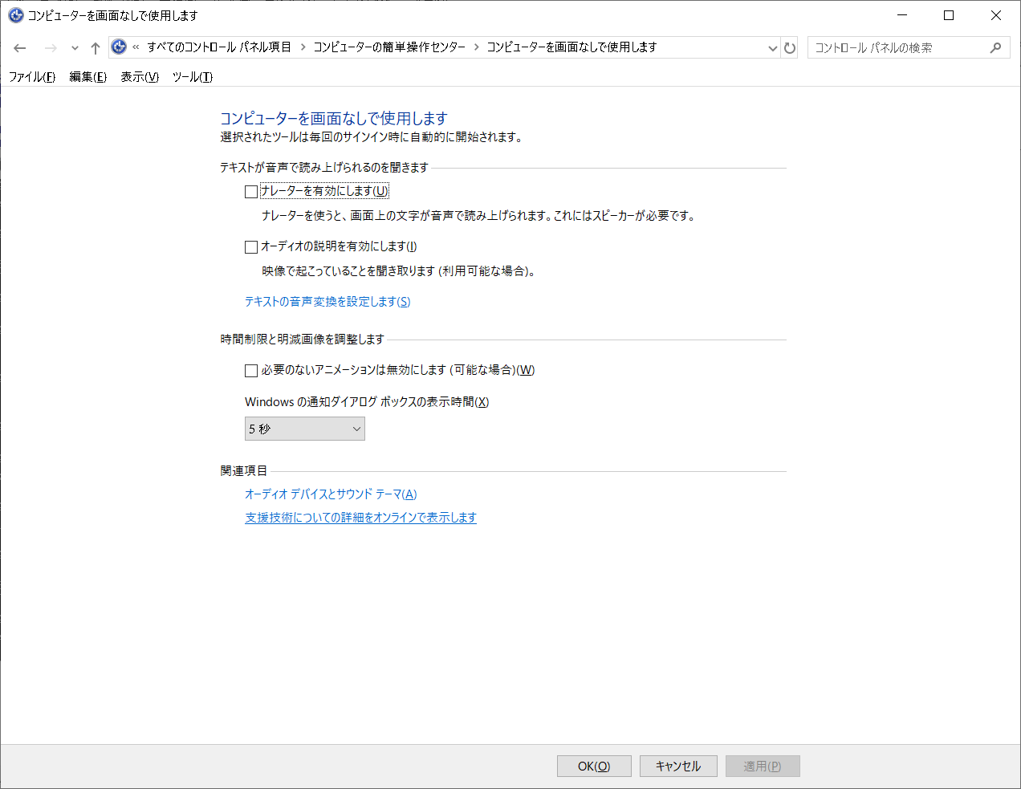Toggle 必要のないアニメーションは無効にします
The width and height of the screenshot is (1021, 789).
(x=250, y=370)
